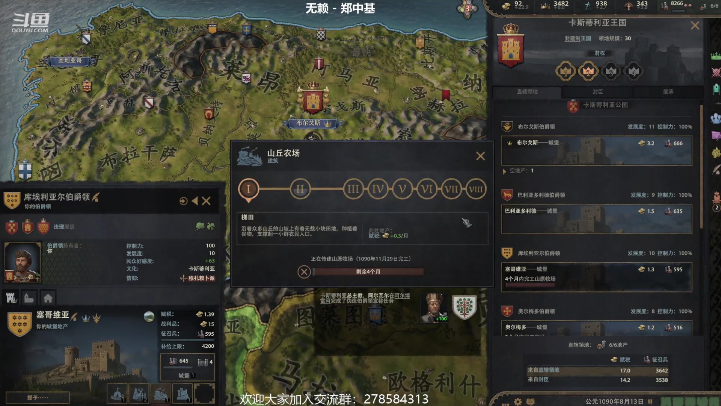Click the 授予 grant button
Screen dimensions: 721x406
point(38,398)
